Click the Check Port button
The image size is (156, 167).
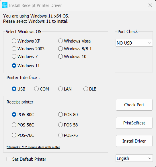tap(134, 105)
